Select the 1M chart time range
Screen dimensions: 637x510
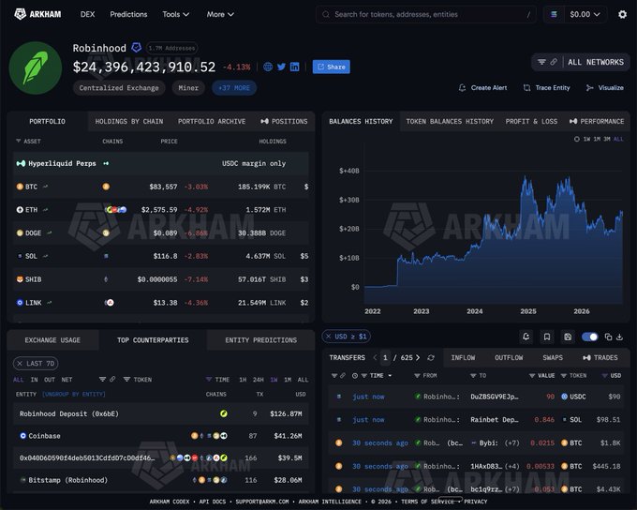[597, 139]
